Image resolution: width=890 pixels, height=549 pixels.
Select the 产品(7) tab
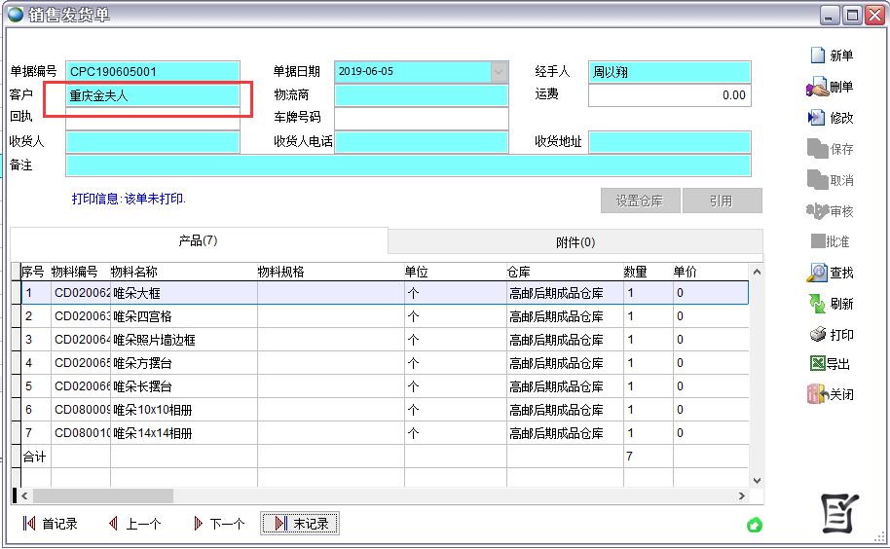pos(198,240)
